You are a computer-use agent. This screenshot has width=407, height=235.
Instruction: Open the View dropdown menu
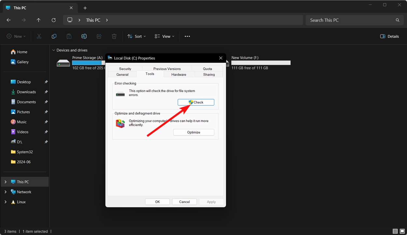coord(164,36)
